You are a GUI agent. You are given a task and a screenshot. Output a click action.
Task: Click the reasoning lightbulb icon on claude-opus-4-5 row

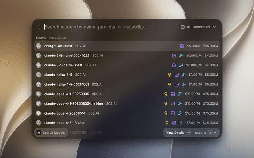pyautogui.click(x=167, y=123)
